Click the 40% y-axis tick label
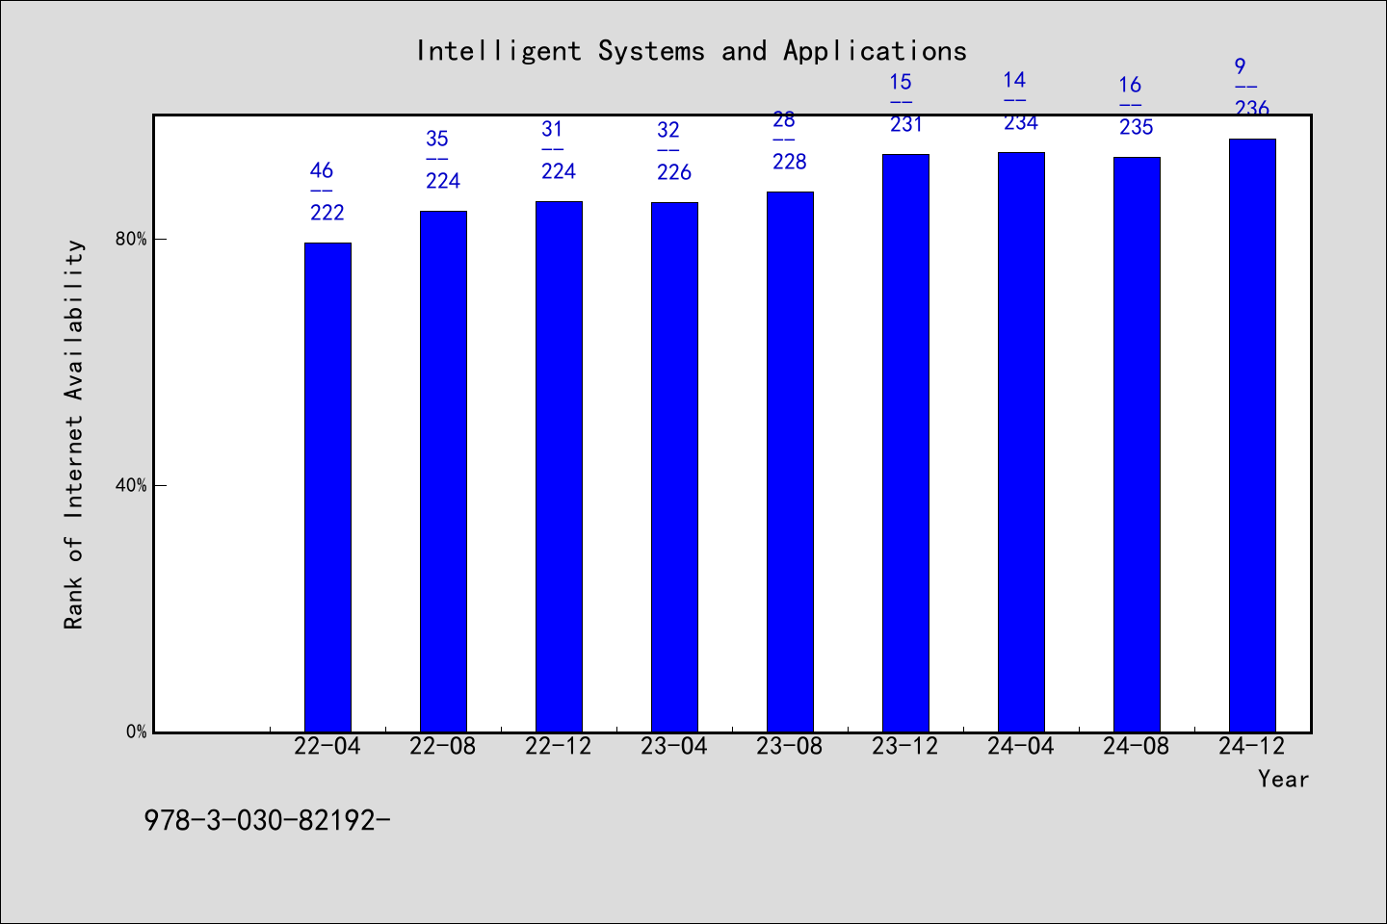Image resolution: width=1387 pixels, height=924 pixels. (132, 485)
